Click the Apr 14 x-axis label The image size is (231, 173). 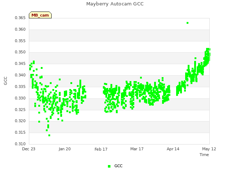173,149
